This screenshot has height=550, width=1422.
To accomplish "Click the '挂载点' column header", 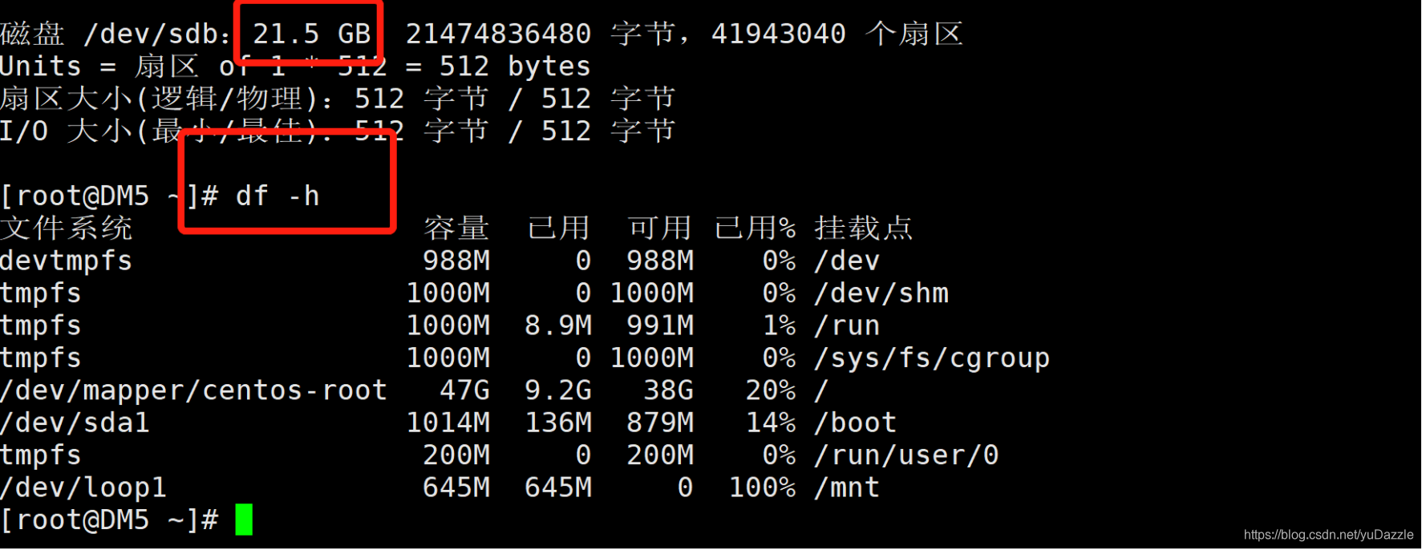I will point(864,228).
